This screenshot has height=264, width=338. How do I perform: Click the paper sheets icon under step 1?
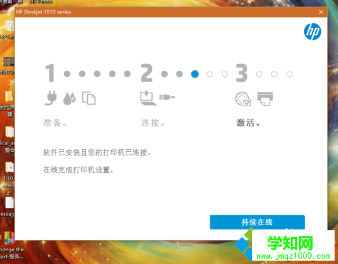[x=89, y=98]
